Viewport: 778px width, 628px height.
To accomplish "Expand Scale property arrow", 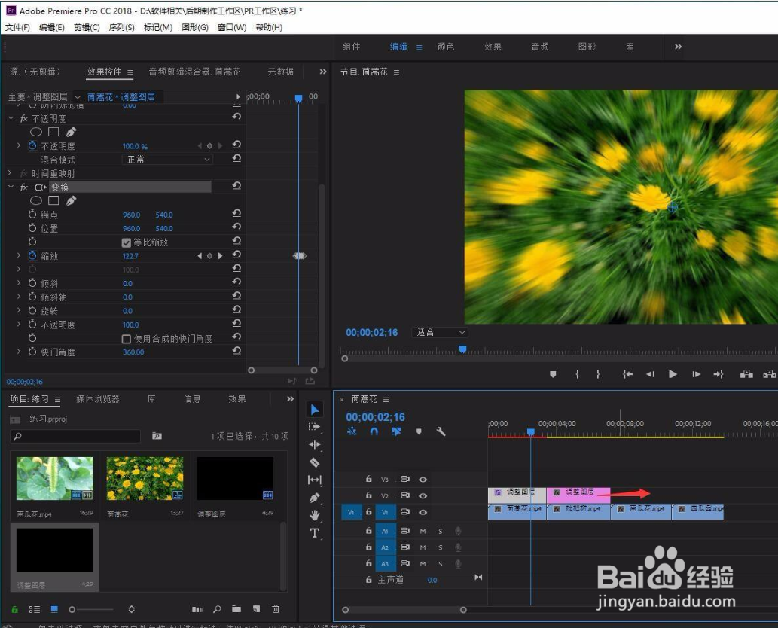I will pyautogui.click(x=19, y=255).
